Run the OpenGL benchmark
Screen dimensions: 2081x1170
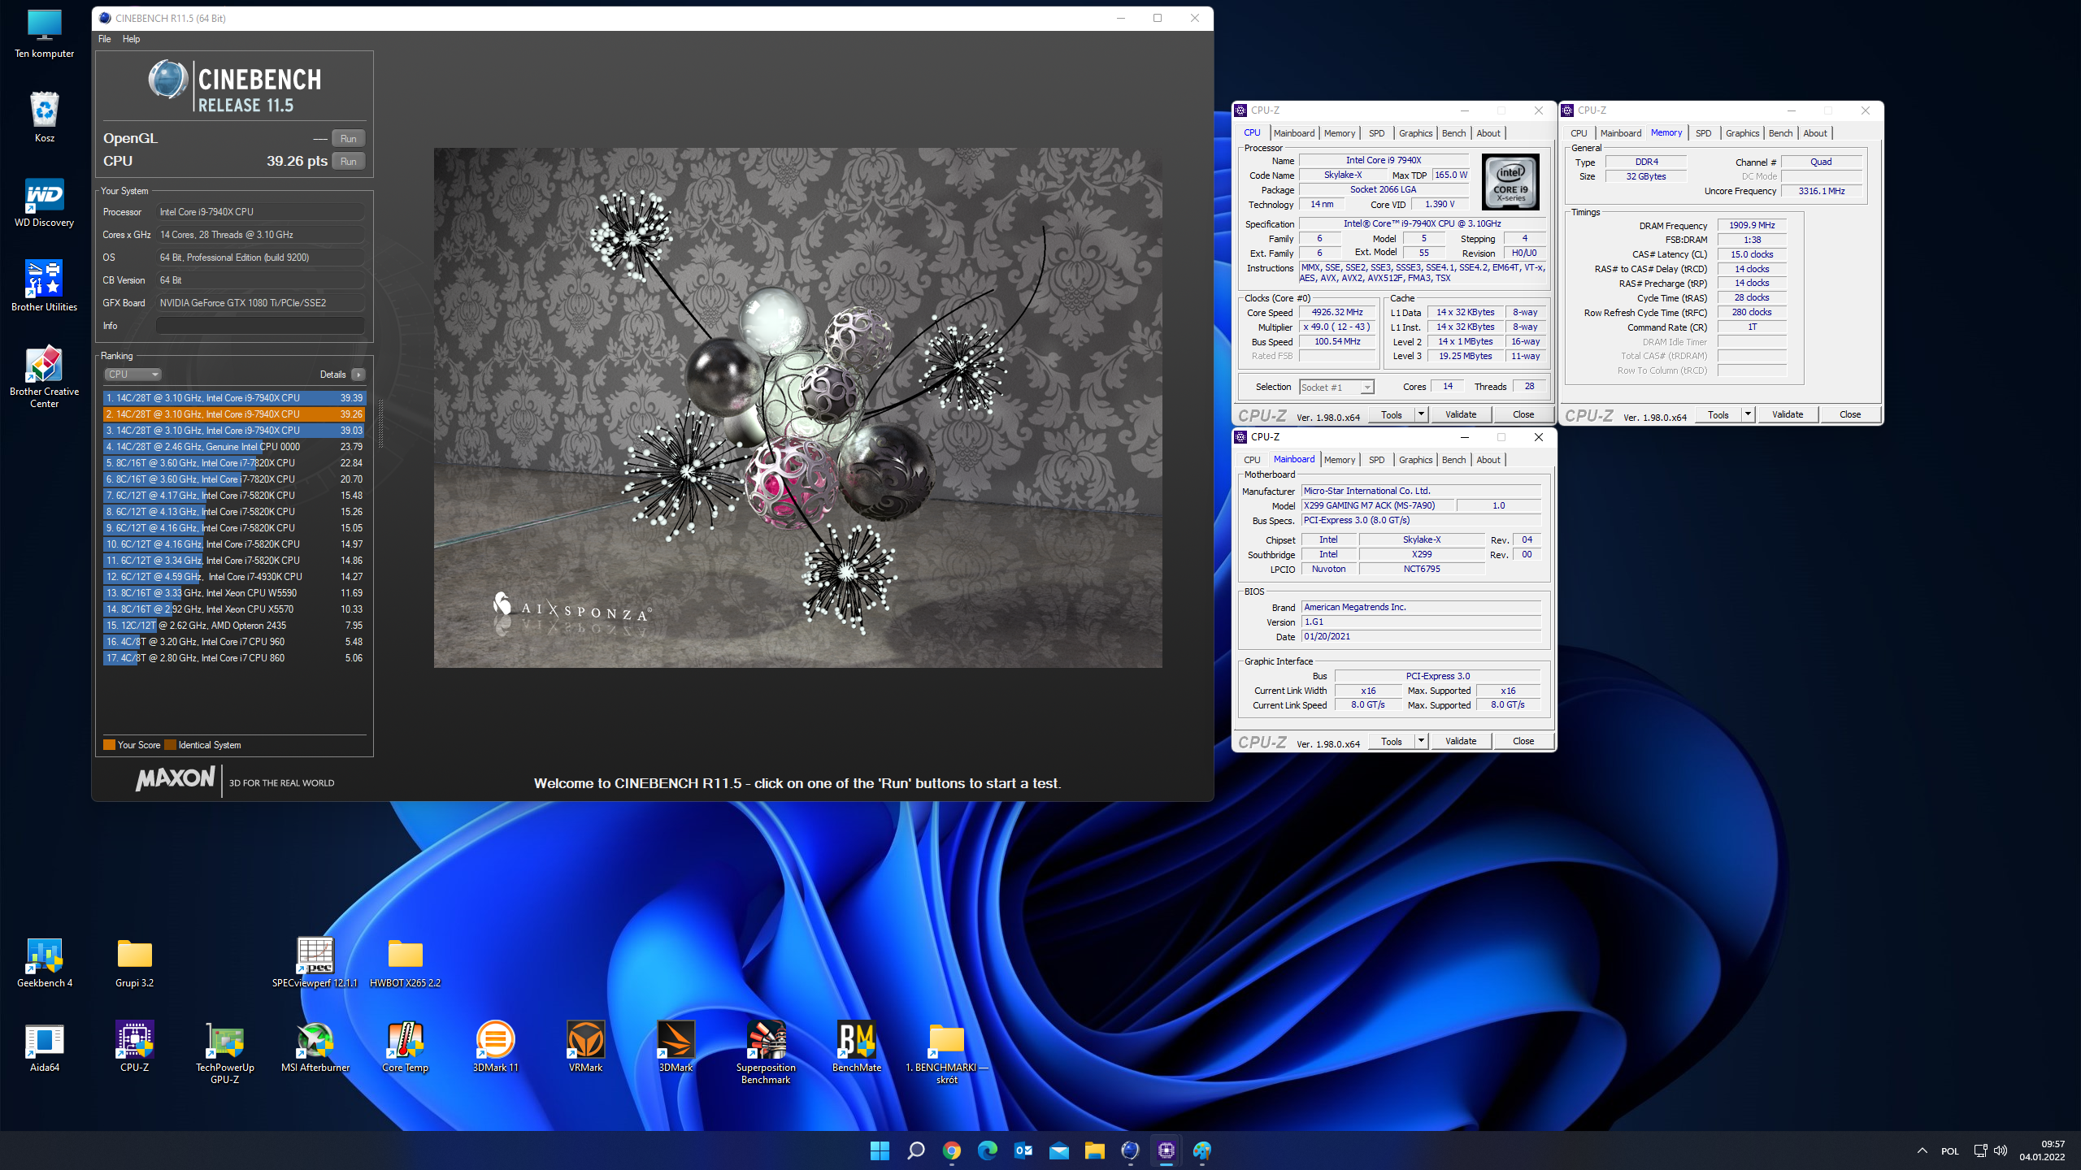pos(348,138)
